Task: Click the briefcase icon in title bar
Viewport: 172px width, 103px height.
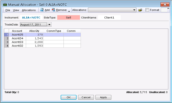Action: pos(5,4)
